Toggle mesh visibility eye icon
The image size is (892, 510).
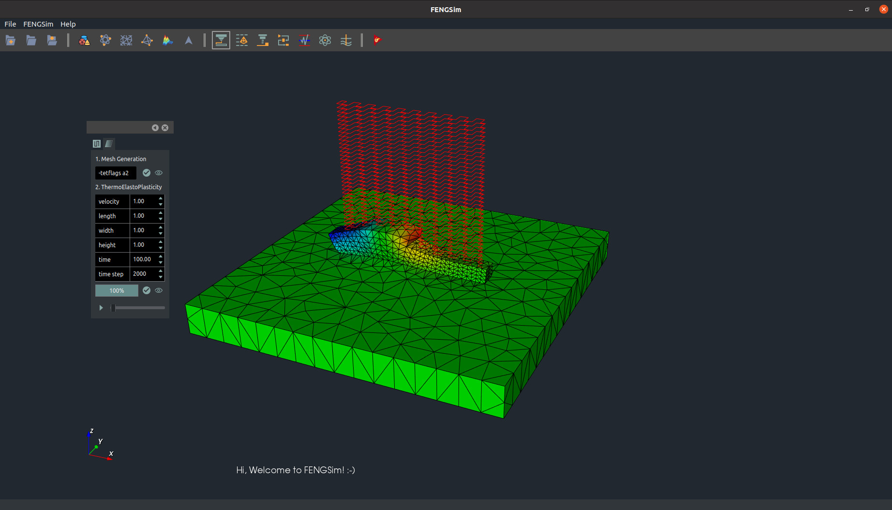click(159, 173)
